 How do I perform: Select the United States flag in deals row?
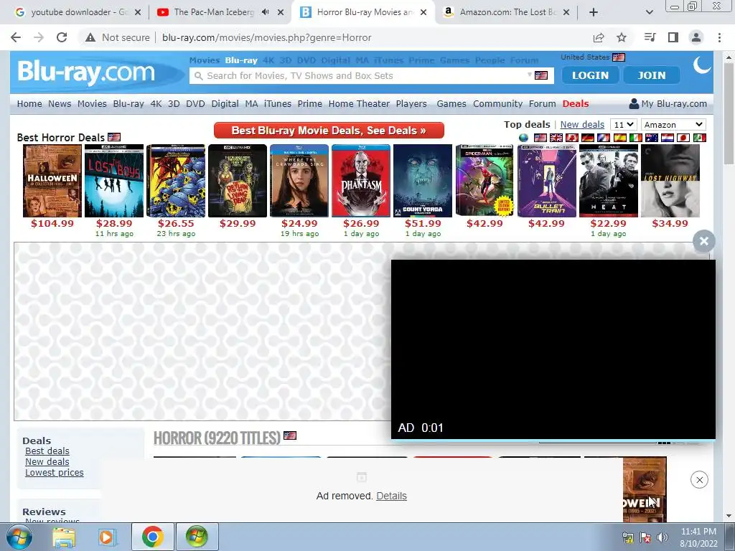(x=540, y=138)
